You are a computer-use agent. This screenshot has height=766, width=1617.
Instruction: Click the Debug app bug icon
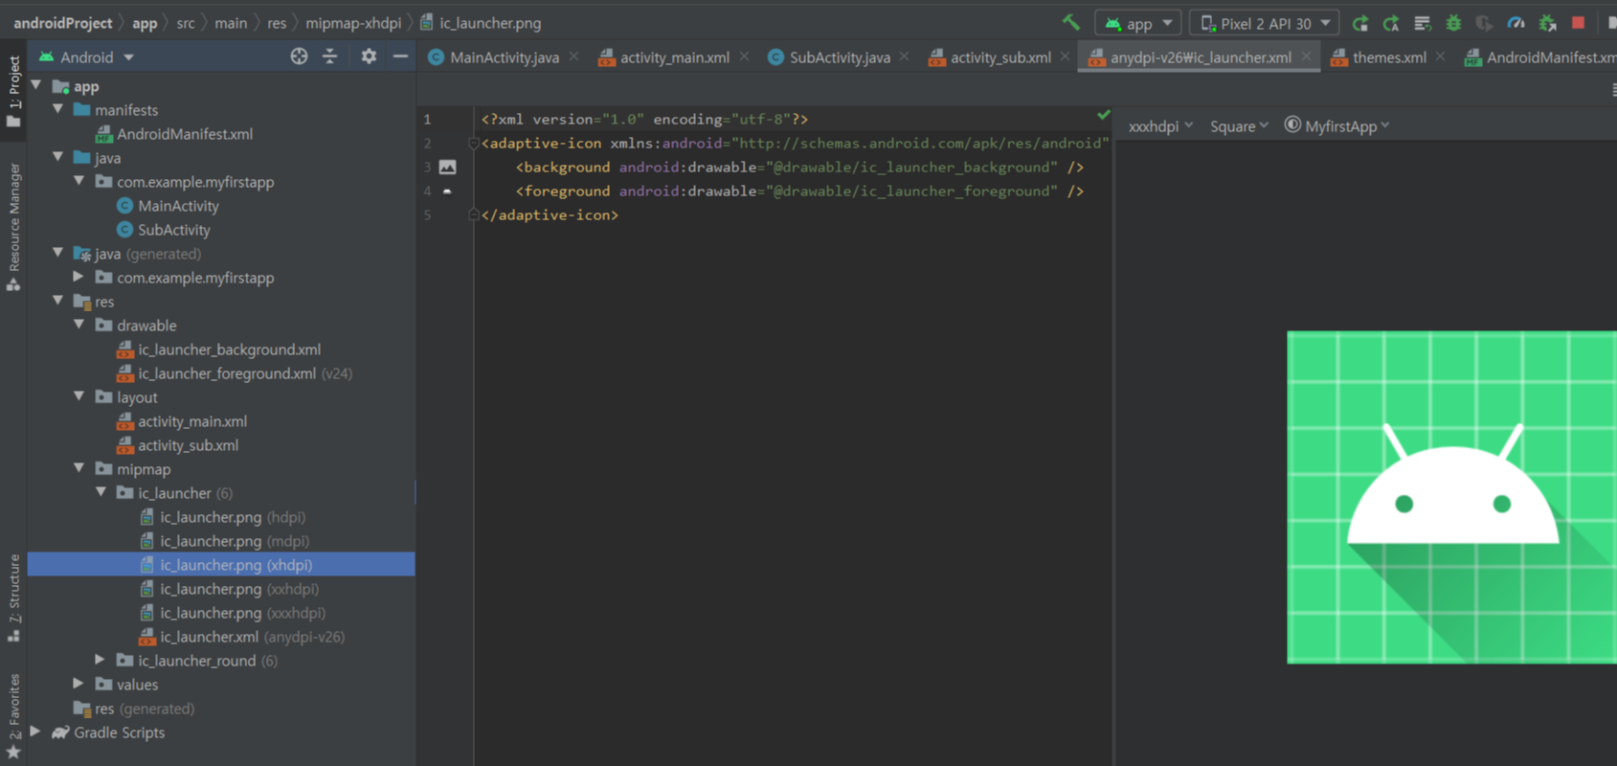[x=1453, y=23]
